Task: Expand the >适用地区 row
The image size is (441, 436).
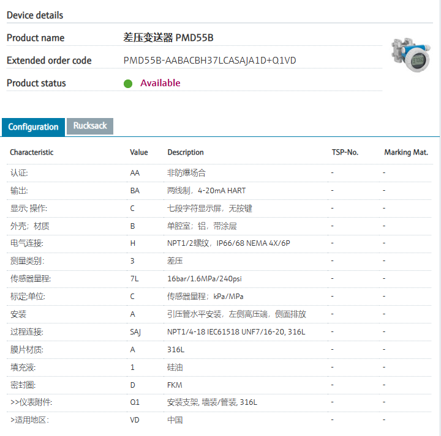Action: pos(29,420)
